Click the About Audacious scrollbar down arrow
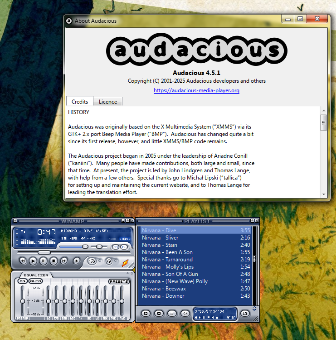The height and width of the screenshot is (340, 336). click(x=324, y=194)
